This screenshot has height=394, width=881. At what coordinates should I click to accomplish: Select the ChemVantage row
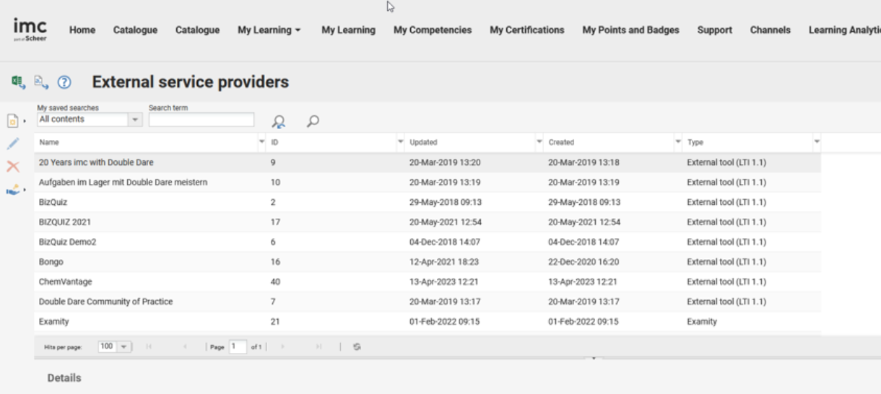(x=66, y=281)
